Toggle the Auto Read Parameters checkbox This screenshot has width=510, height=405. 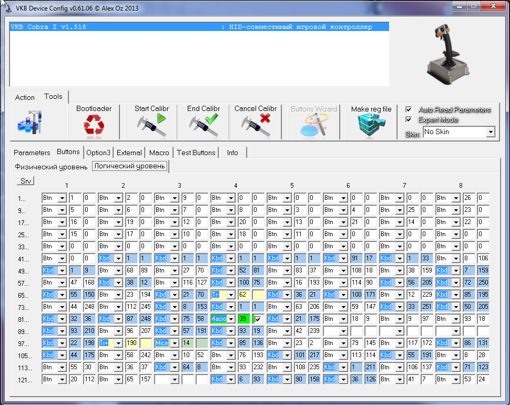(409, 109)
